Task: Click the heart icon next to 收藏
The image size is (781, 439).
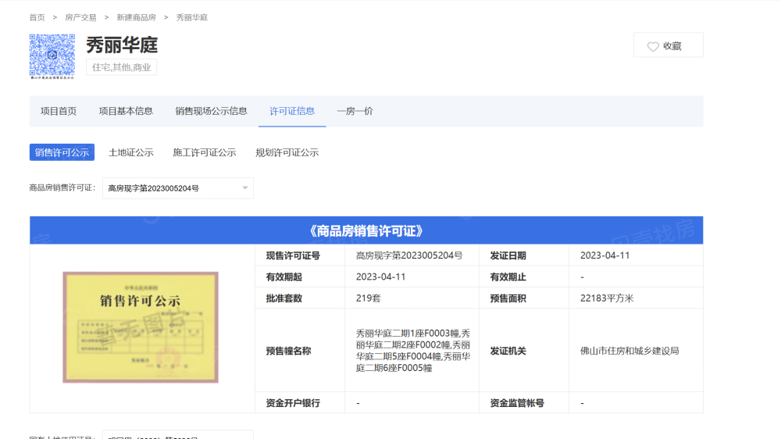Action: (x=652, y=46)
